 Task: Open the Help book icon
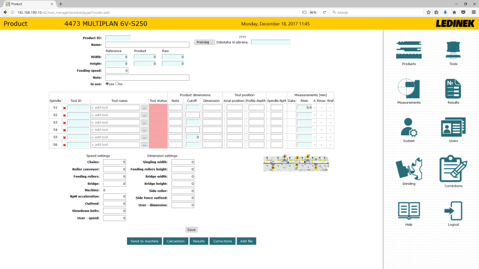(x=409, y=211)
